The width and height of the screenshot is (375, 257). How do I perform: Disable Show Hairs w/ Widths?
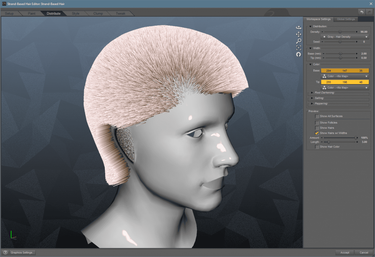317,133
